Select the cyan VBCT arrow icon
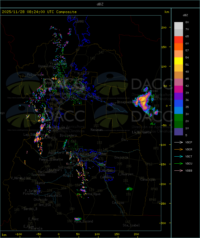 pos(179,156)
